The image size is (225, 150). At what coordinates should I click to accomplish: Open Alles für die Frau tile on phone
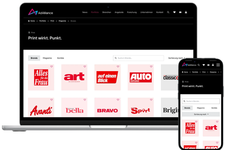pyautogui.click(x=190, y=128)
